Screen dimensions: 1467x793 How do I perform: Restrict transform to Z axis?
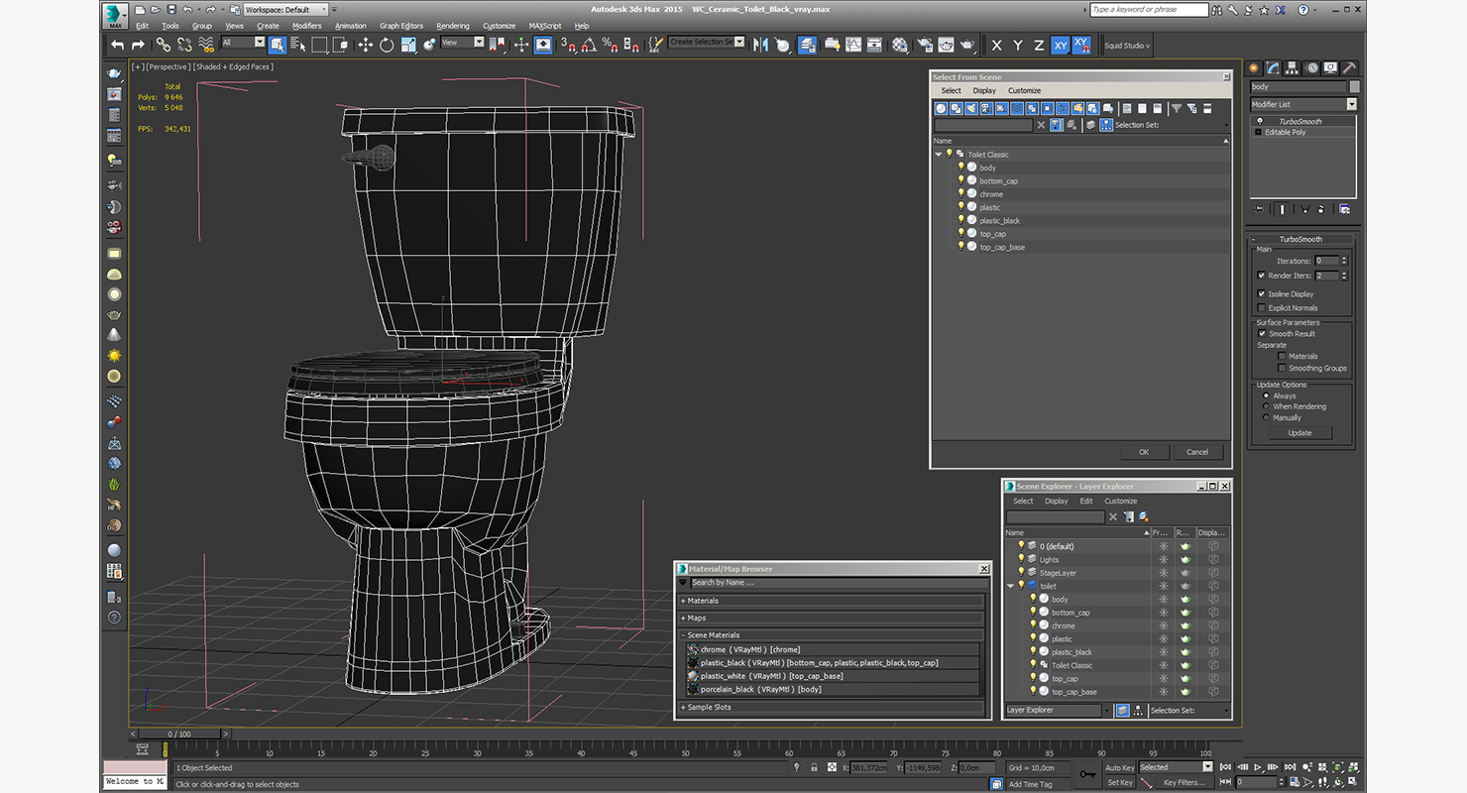click(1039, 46)
